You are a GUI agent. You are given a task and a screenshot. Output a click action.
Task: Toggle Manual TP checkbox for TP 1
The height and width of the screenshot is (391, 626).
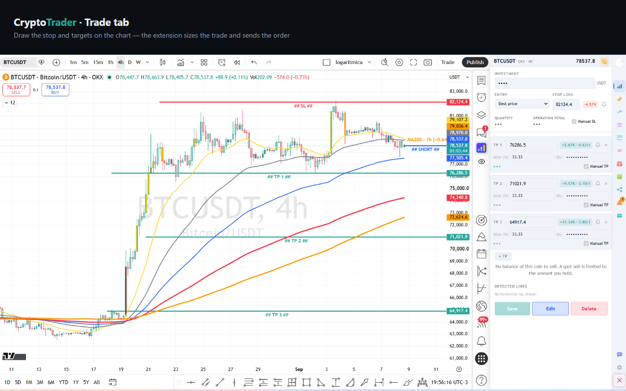586,166
